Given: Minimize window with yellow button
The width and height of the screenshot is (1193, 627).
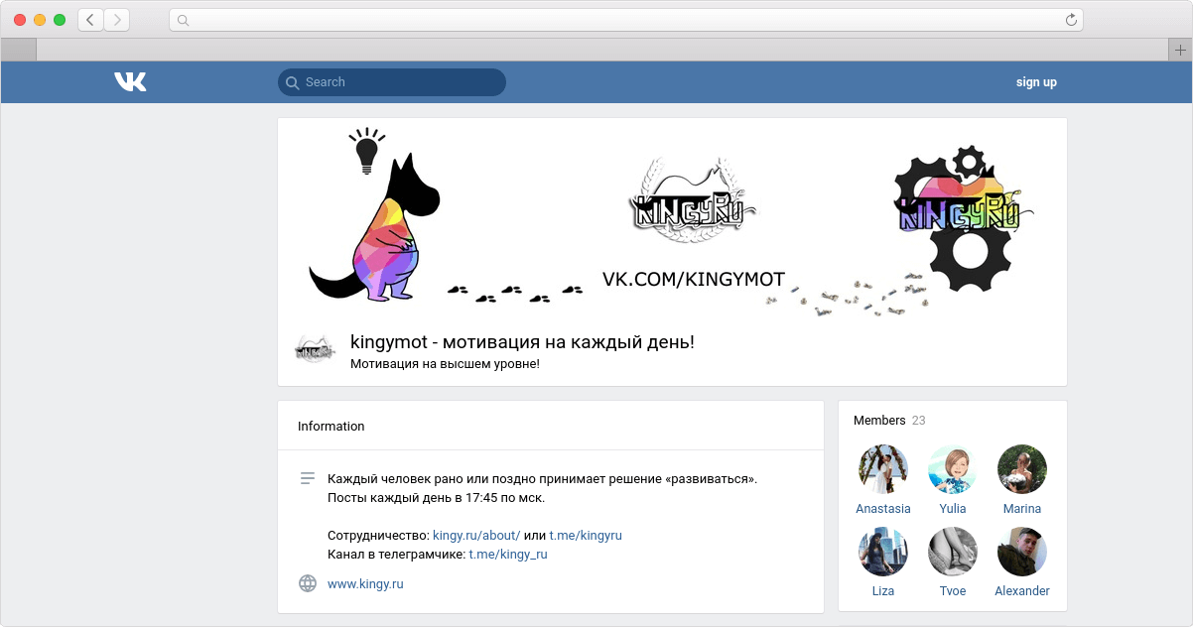Looking at the screenshot, I should point(40,20).
